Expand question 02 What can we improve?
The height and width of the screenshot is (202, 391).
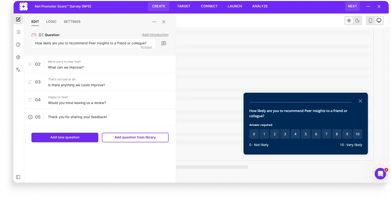pos(100,65)
